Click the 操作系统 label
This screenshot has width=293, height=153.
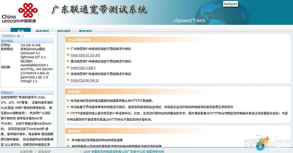pos(7,49)
